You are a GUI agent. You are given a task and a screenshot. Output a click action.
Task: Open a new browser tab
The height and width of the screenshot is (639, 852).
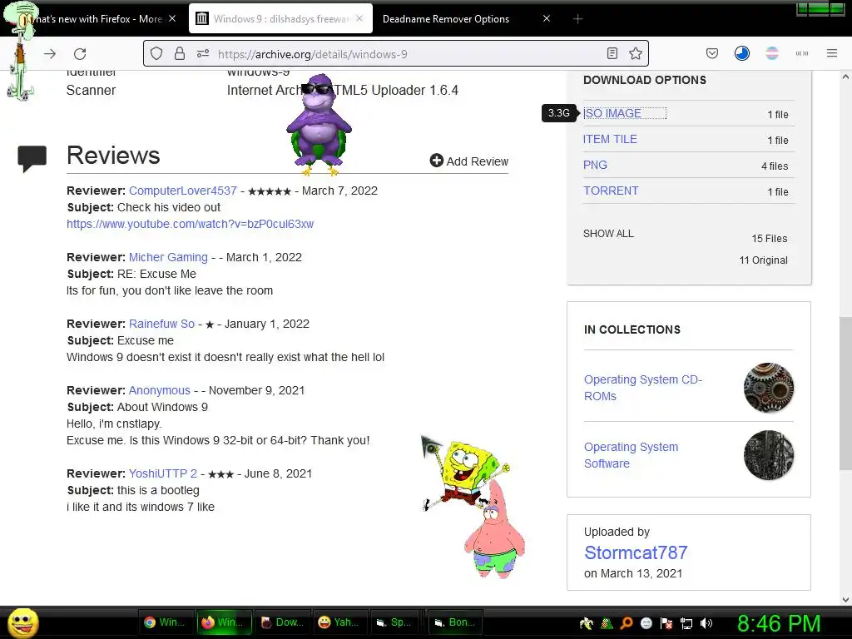click(x=577, y=19)
